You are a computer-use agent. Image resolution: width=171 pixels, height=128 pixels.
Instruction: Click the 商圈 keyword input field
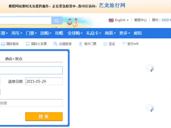click(x=31, y=103)
